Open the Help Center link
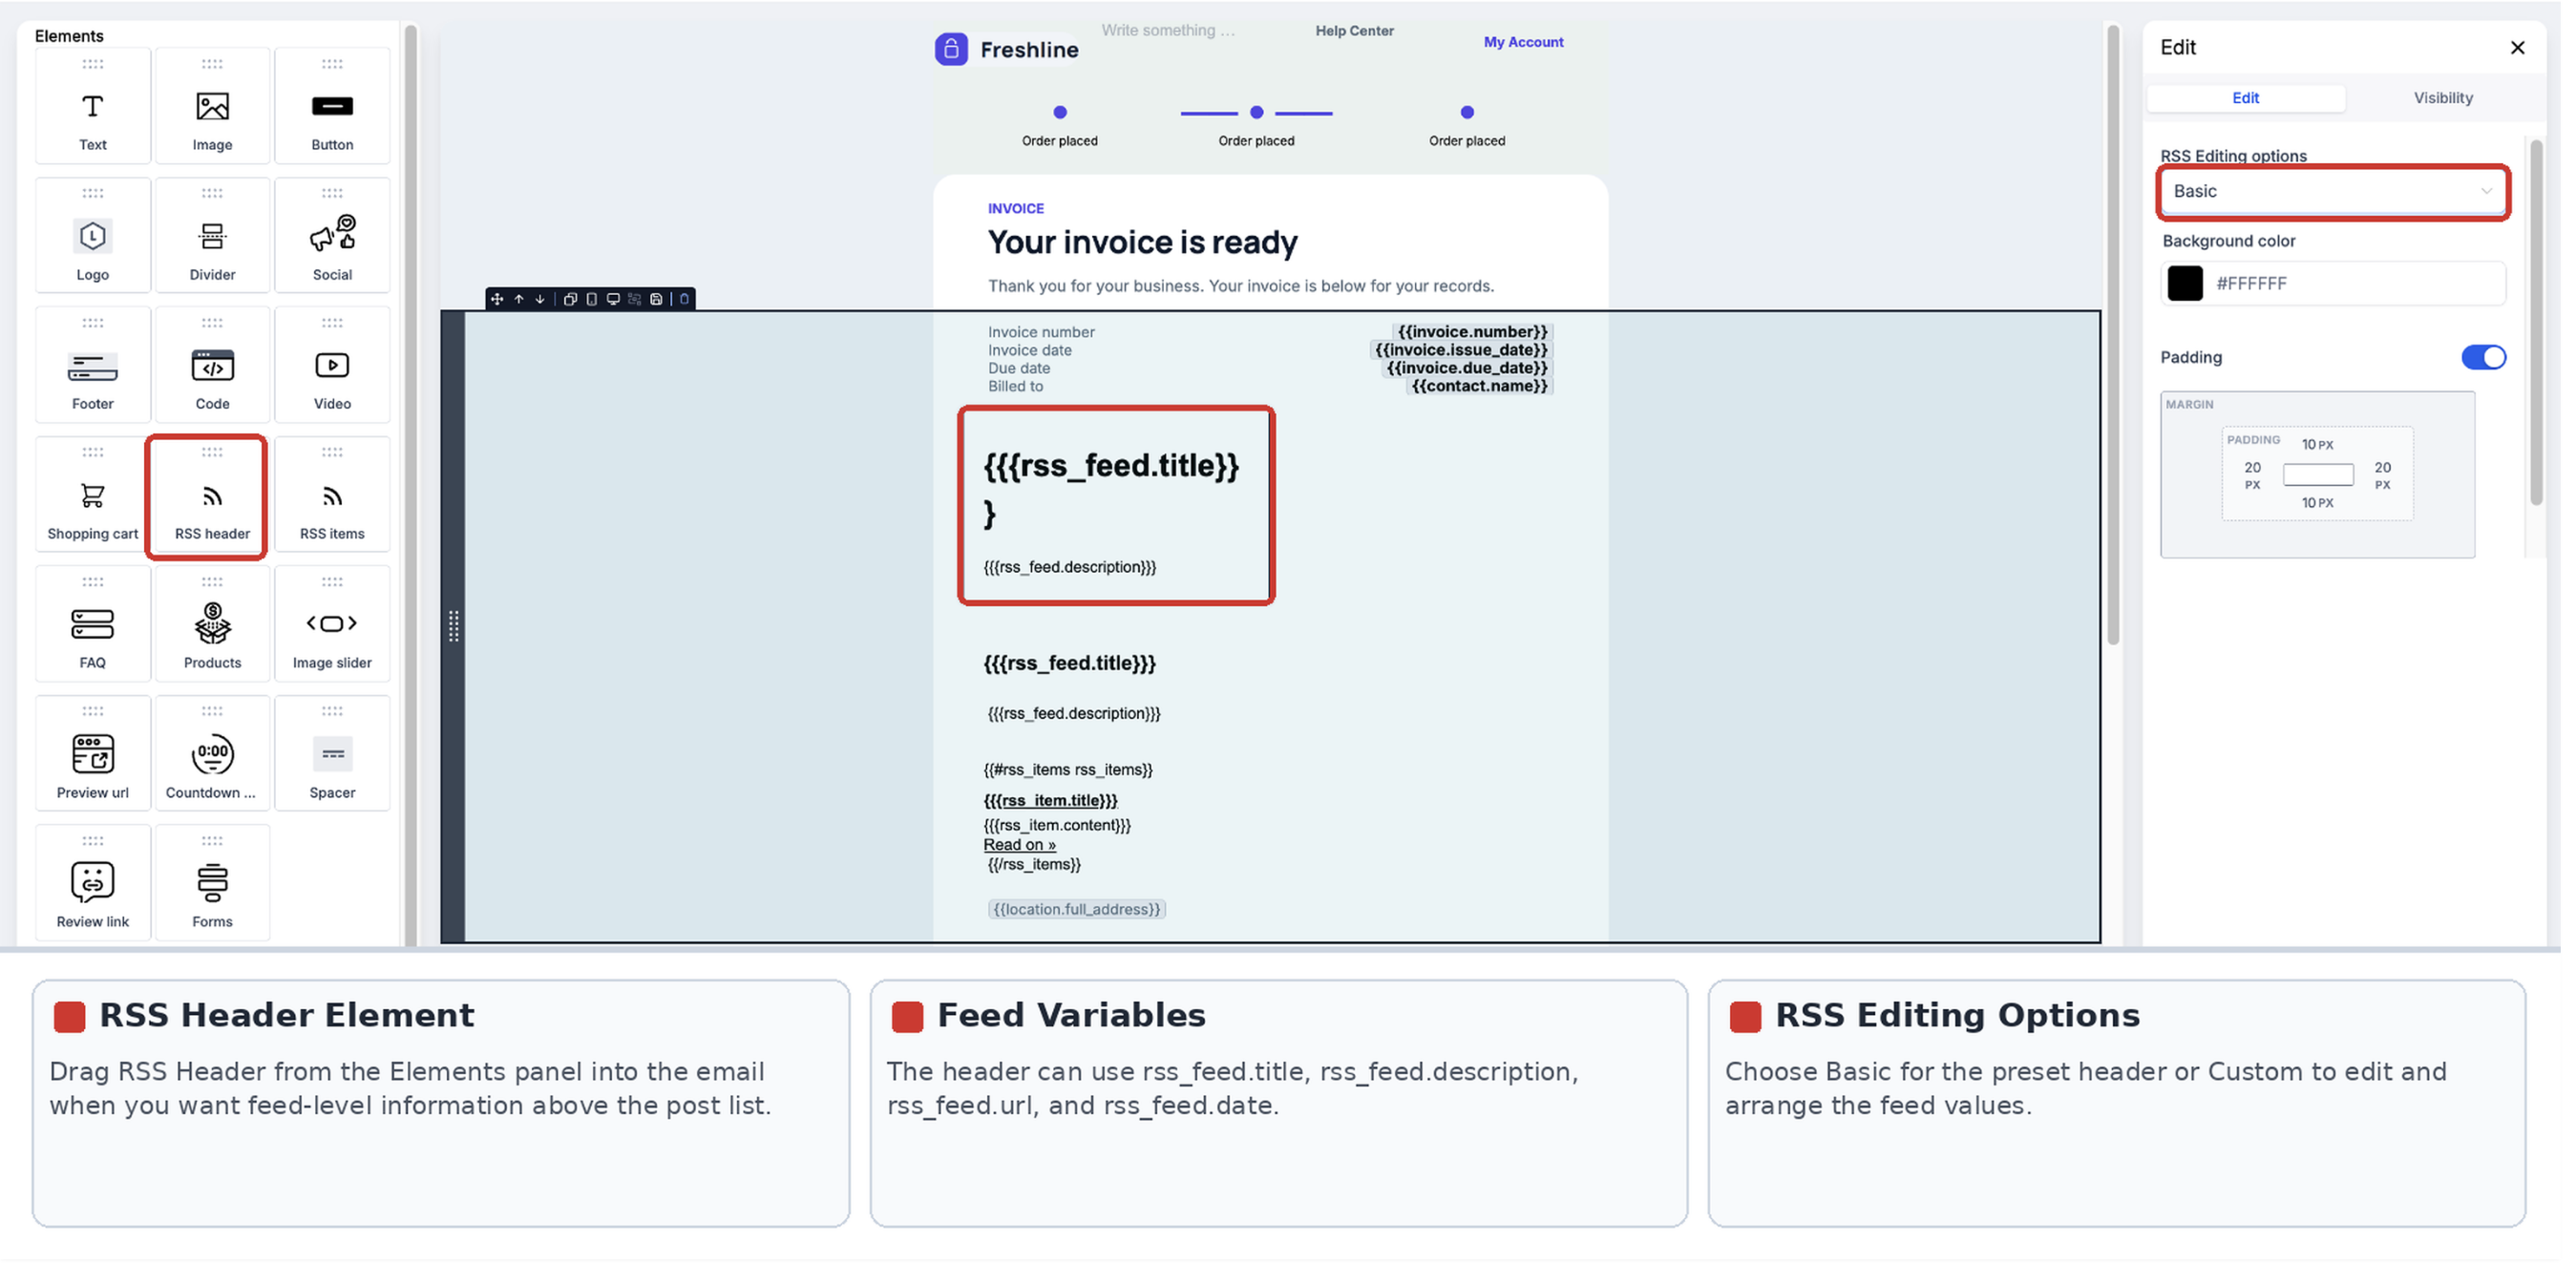The width and height of the screenshot is (2576, 1266). pyautogui.click(x=1362, y=31)
